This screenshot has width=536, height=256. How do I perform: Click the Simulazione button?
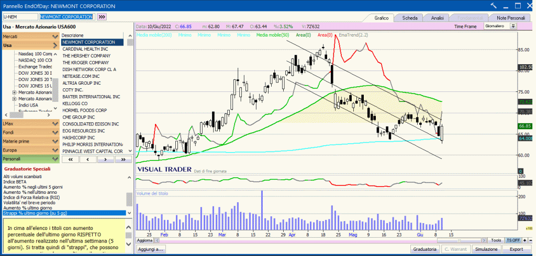(x=487, y=249)
